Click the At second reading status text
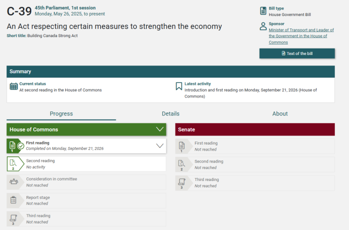349x230 pixels. click(x=61, y=90)
